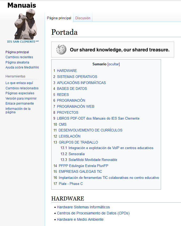Image resolution: width=181 pixels, height=226 pixels.
Task: Open Centros de Procesamento de Datos link
Action: pos(93,213)
